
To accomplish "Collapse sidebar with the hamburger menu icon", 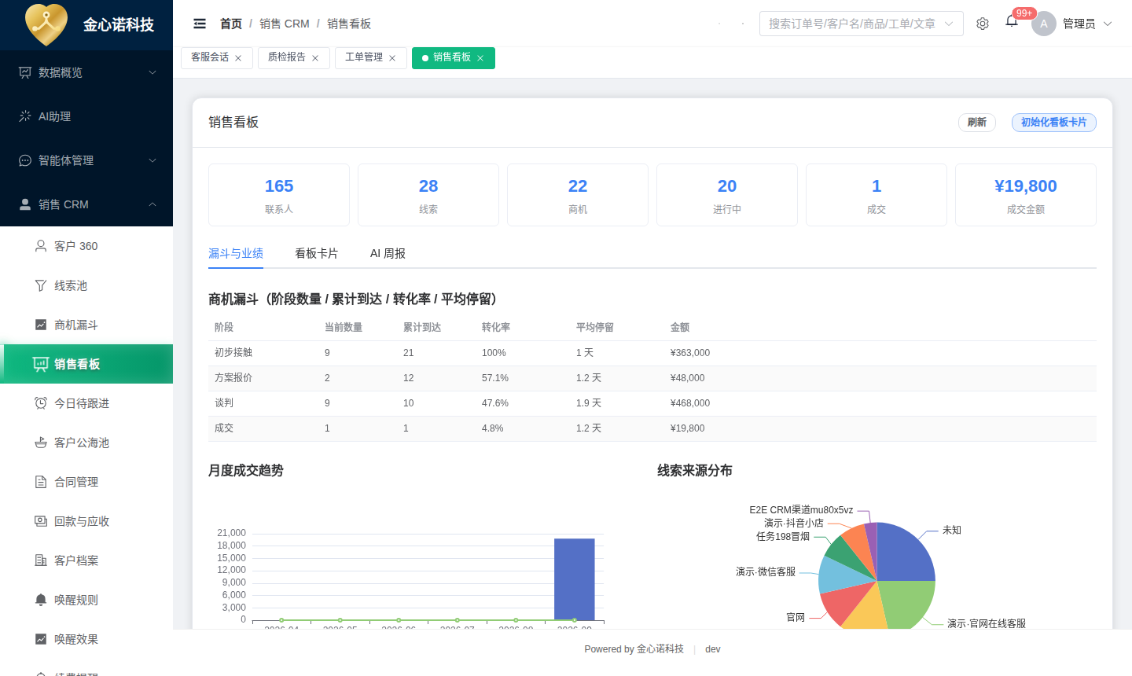I will coord(200,24).
